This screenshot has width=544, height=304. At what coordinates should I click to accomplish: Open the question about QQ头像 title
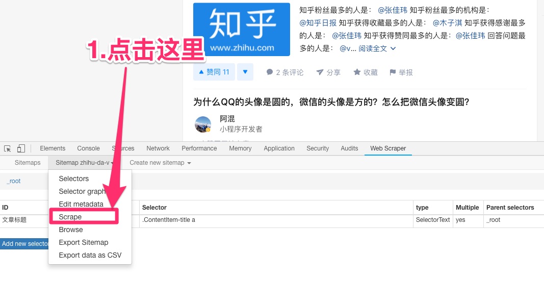pos(331,102)
